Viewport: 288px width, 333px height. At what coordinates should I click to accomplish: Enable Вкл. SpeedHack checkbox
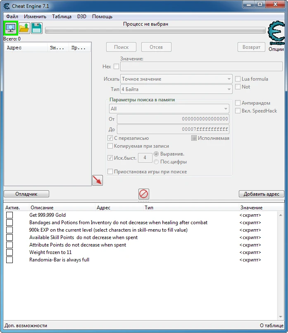[238, 110]
